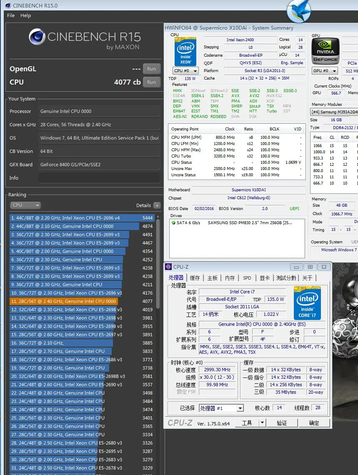
Task: Click the 工具 button in CPU-Z
Action: (x=247, y=422)
